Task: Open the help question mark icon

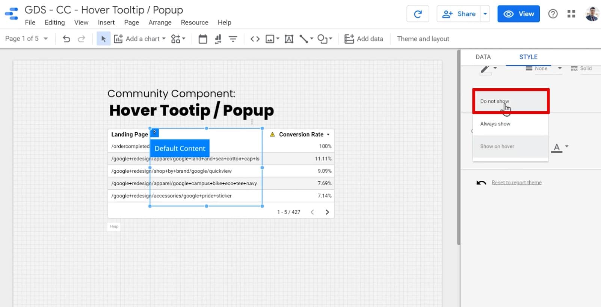Action: coord(553,14)
